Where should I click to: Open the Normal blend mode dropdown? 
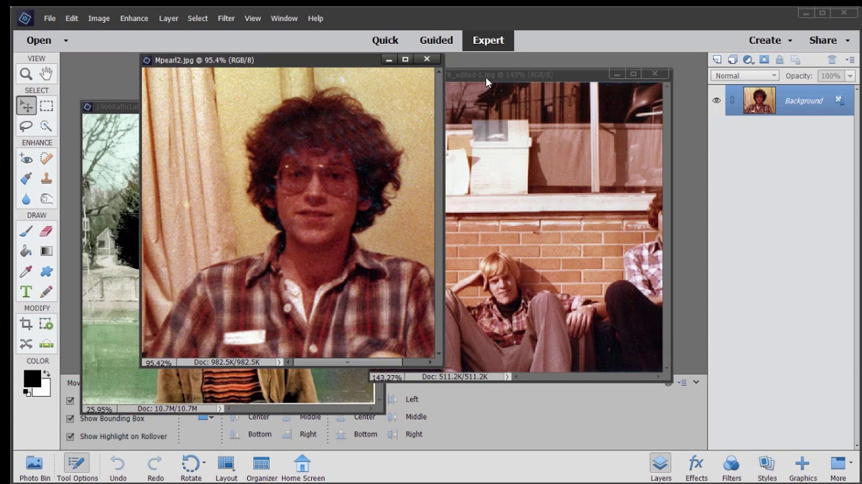[745, 76]
